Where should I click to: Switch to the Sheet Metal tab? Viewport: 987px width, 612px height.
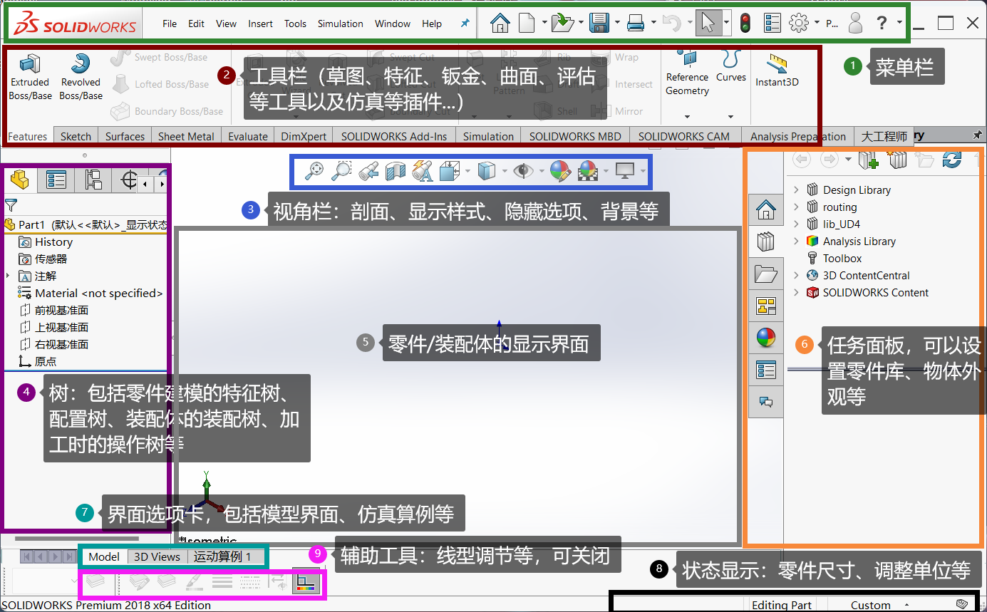pyautogui.click(x=186, y=136)
